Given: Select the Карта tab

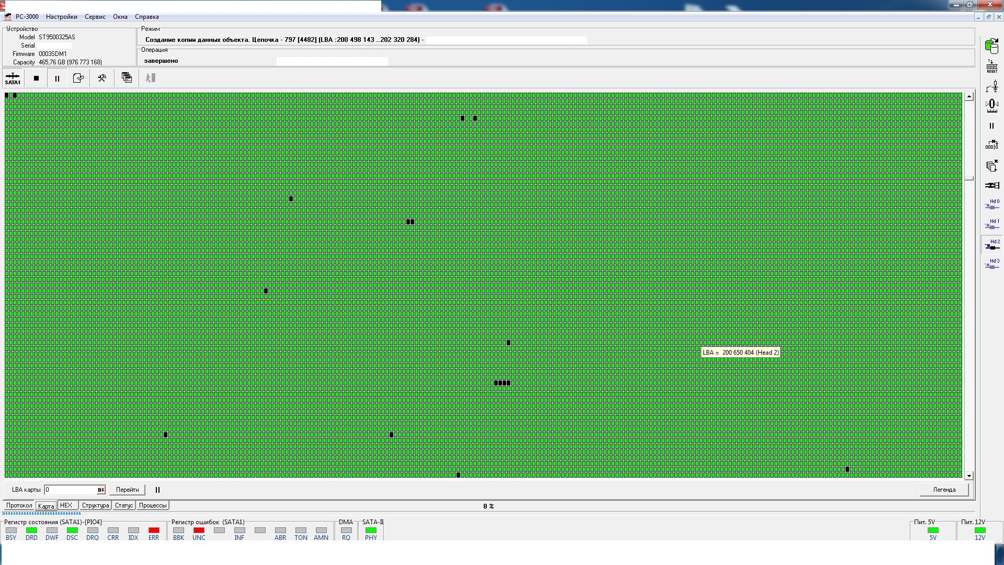Looking at the screenshot, I should pyautogui.click(x=46, y=506).
